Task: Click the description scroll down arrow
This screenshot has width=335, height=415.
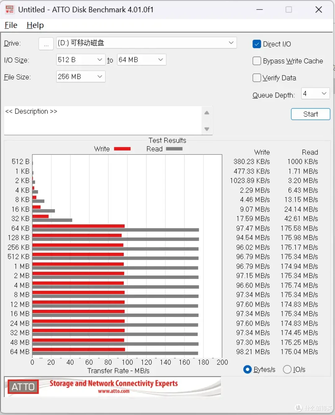Action: (x=207, y=129)
